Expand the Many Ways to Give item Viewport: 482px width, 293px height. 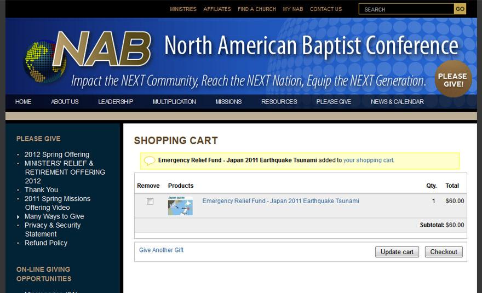coord(54,216)
